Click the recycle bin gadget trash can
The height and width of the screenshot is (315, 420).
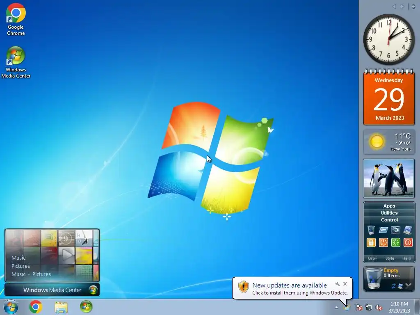[x=374, y=278]
